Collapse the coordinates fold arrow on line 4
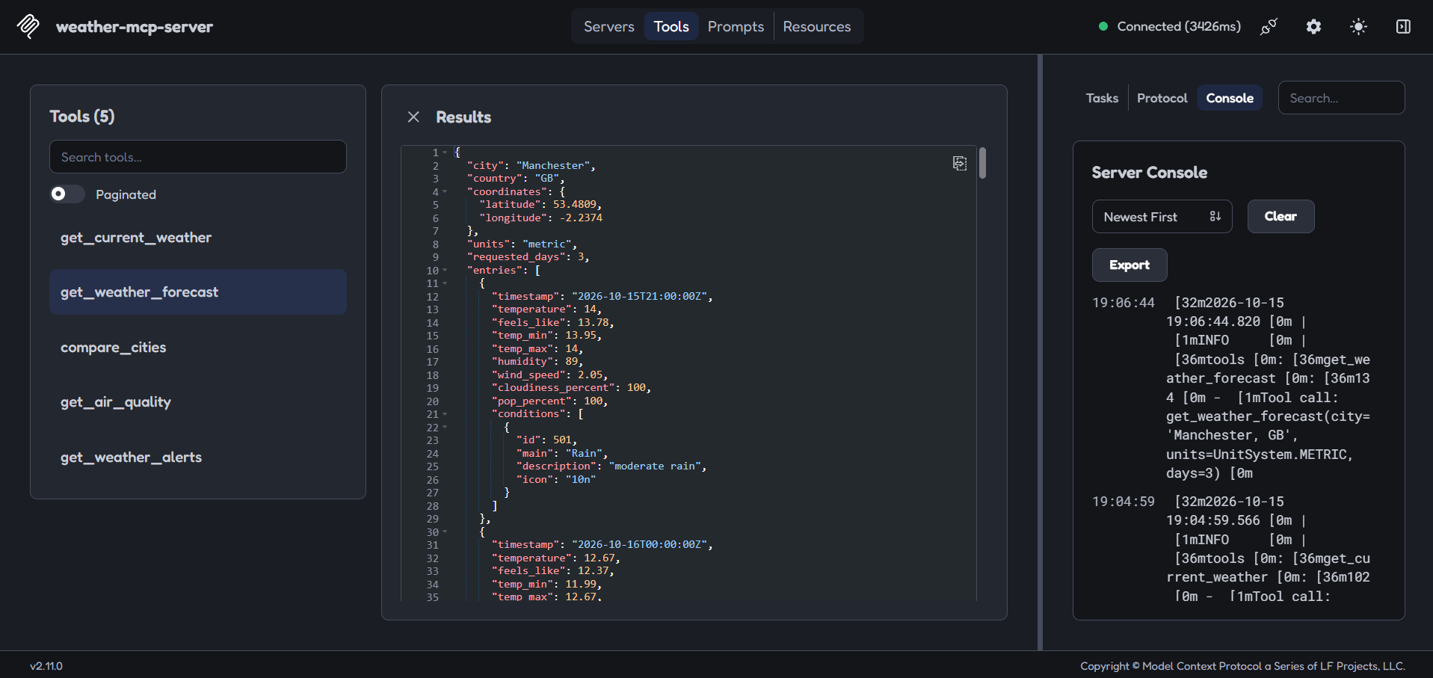 pyautogui.click(x=445, y=192)
